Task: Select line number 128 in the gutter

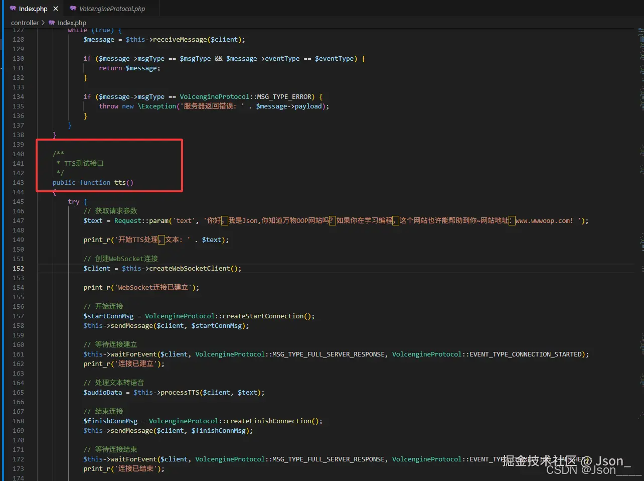Action: tap(18, 39)
